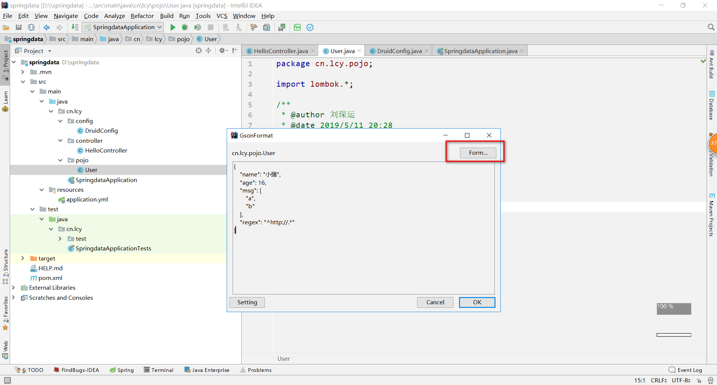Screen dimensions: 717x385
Task: Open the Refactor menu
Action: (x=142, y=16)
